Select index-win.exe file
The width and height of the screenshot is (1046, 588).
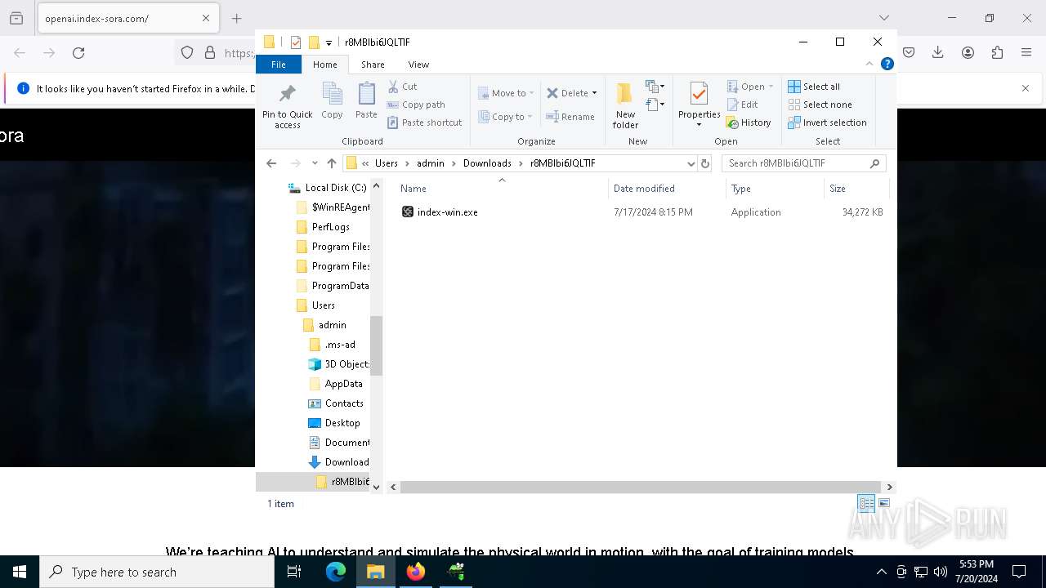447,212
